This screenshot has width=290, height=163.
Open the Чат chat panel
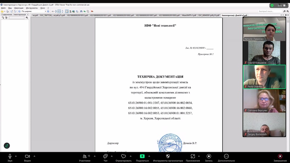(x=105, y=158)
